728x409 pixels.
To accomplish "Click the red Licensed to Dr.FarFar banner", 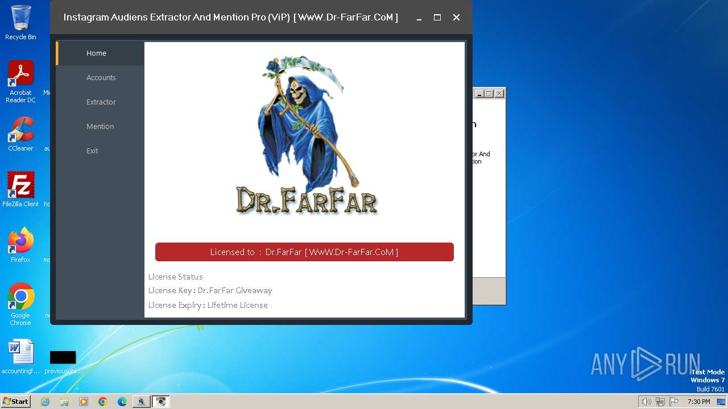I will (304, 252).
